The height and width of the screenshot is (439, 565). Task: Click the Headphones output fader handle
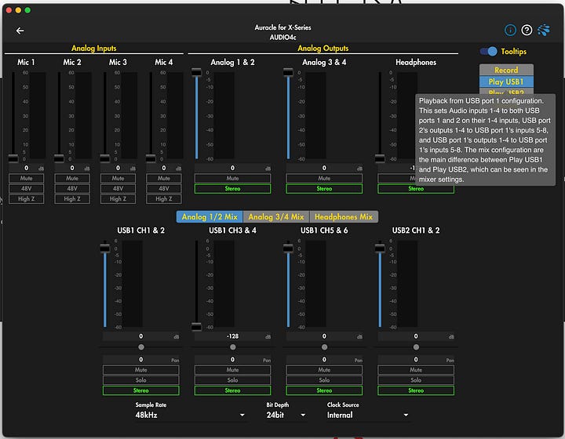click(x=380, y=158)
